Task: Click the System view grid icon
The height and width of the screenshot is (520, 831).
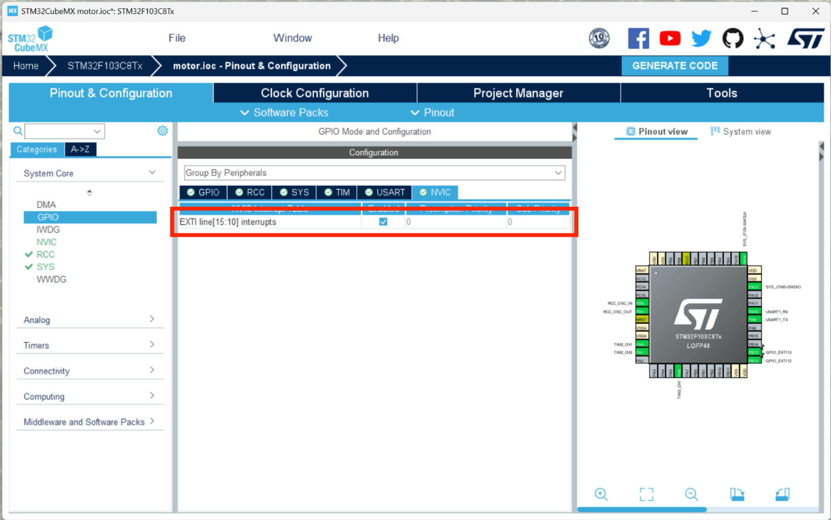Action: (715, 131)
